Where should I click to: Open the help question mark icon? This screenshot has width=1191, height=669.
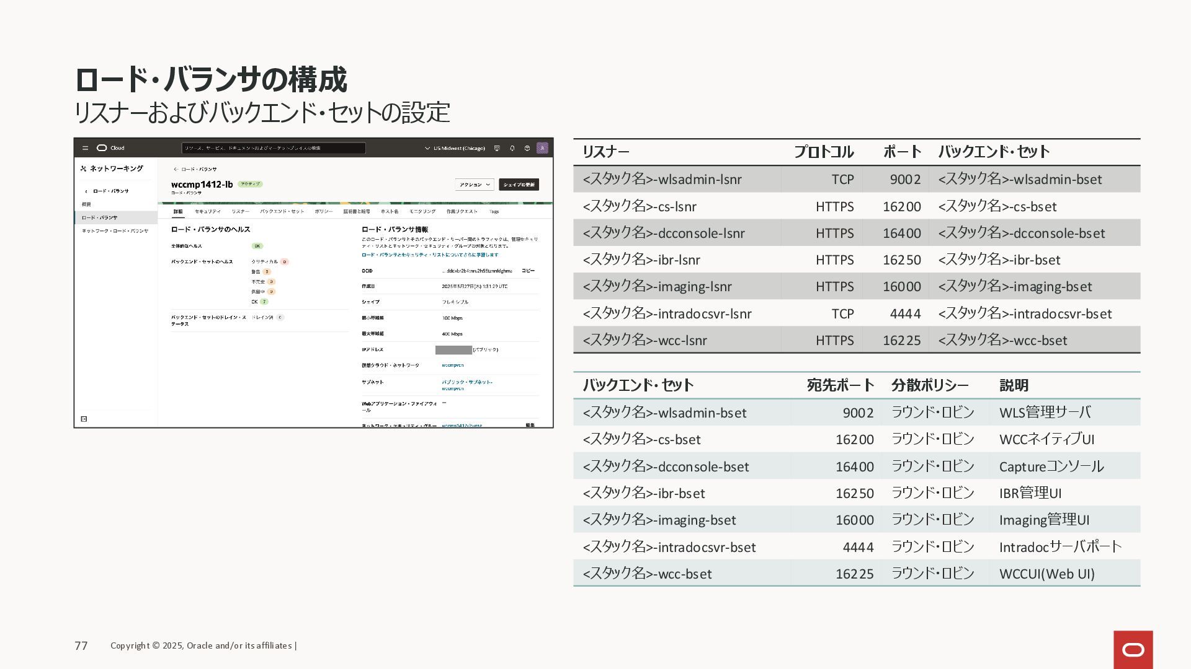click(527, 148)
